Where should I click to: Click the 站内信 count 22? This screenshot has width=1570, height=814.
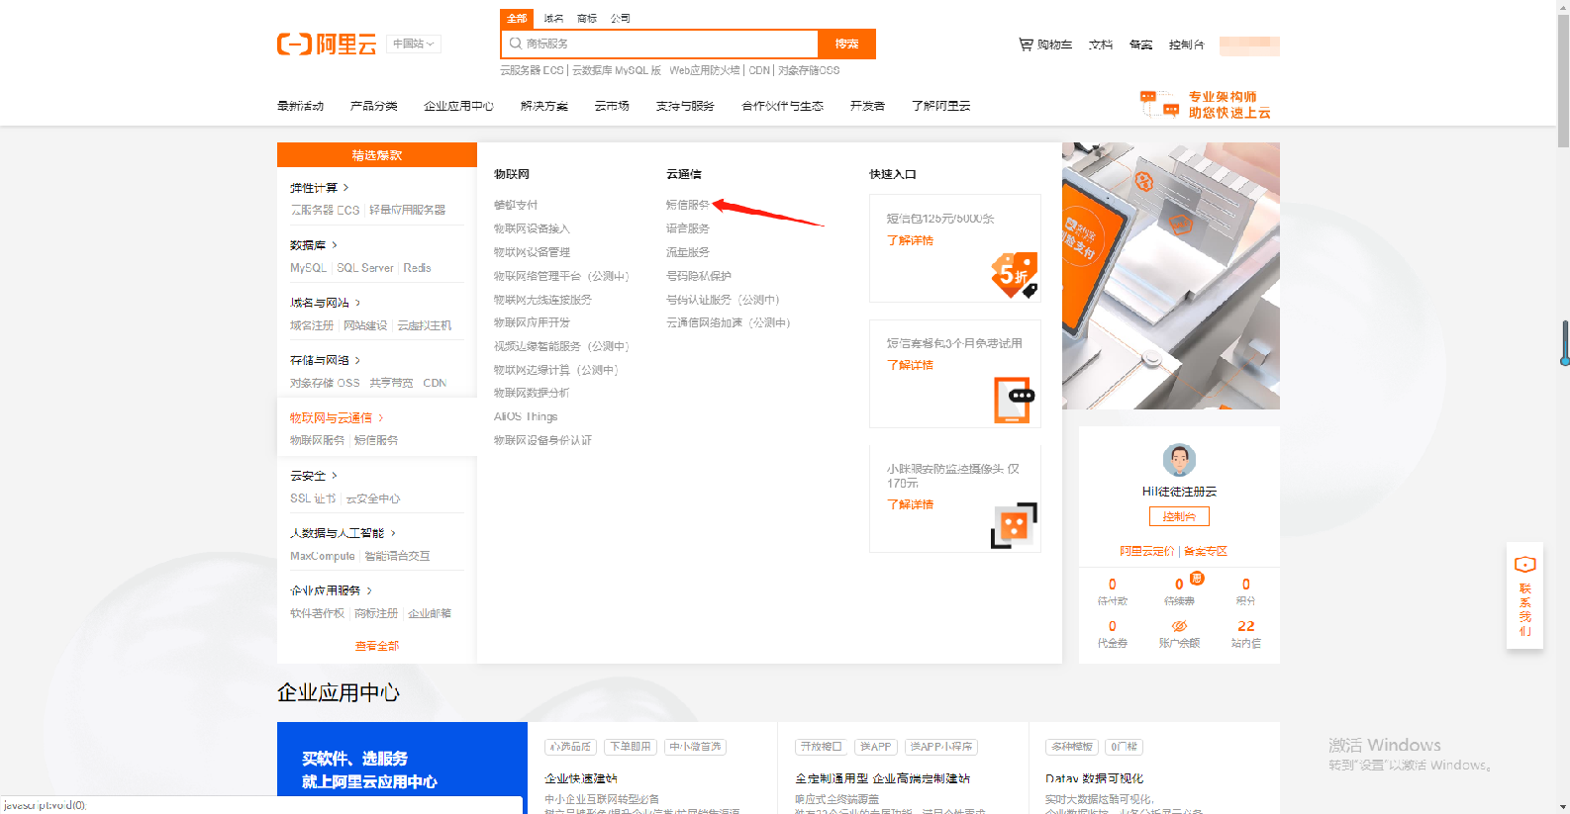(1246, 626)
